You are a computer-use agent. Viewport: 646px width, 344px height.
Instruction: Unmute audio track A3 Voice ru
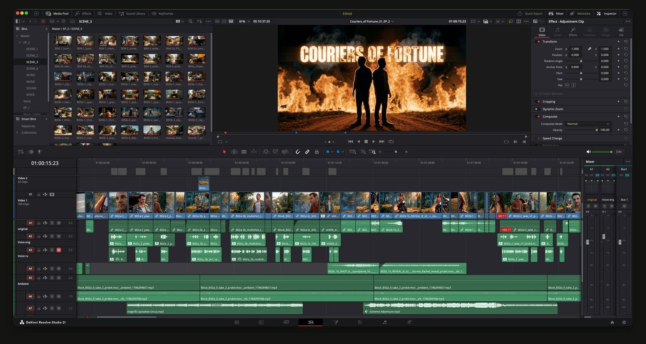pos(59,250)
